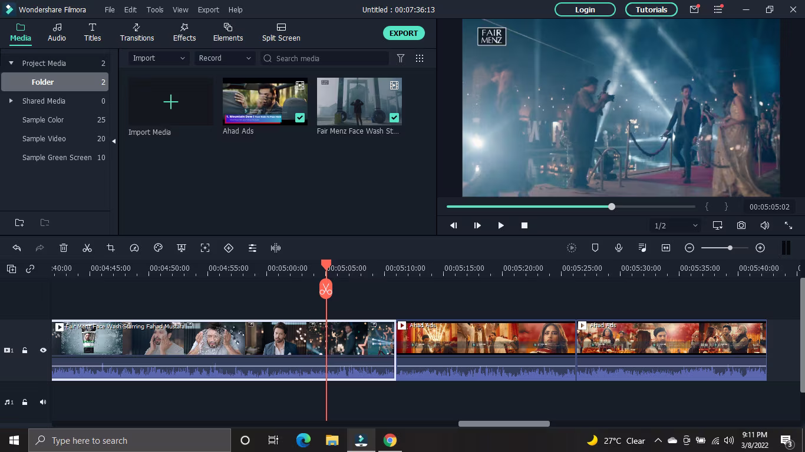The image size is (805, 452).
Task: Add a new track manager icon
Action: (x=12, y=269)
